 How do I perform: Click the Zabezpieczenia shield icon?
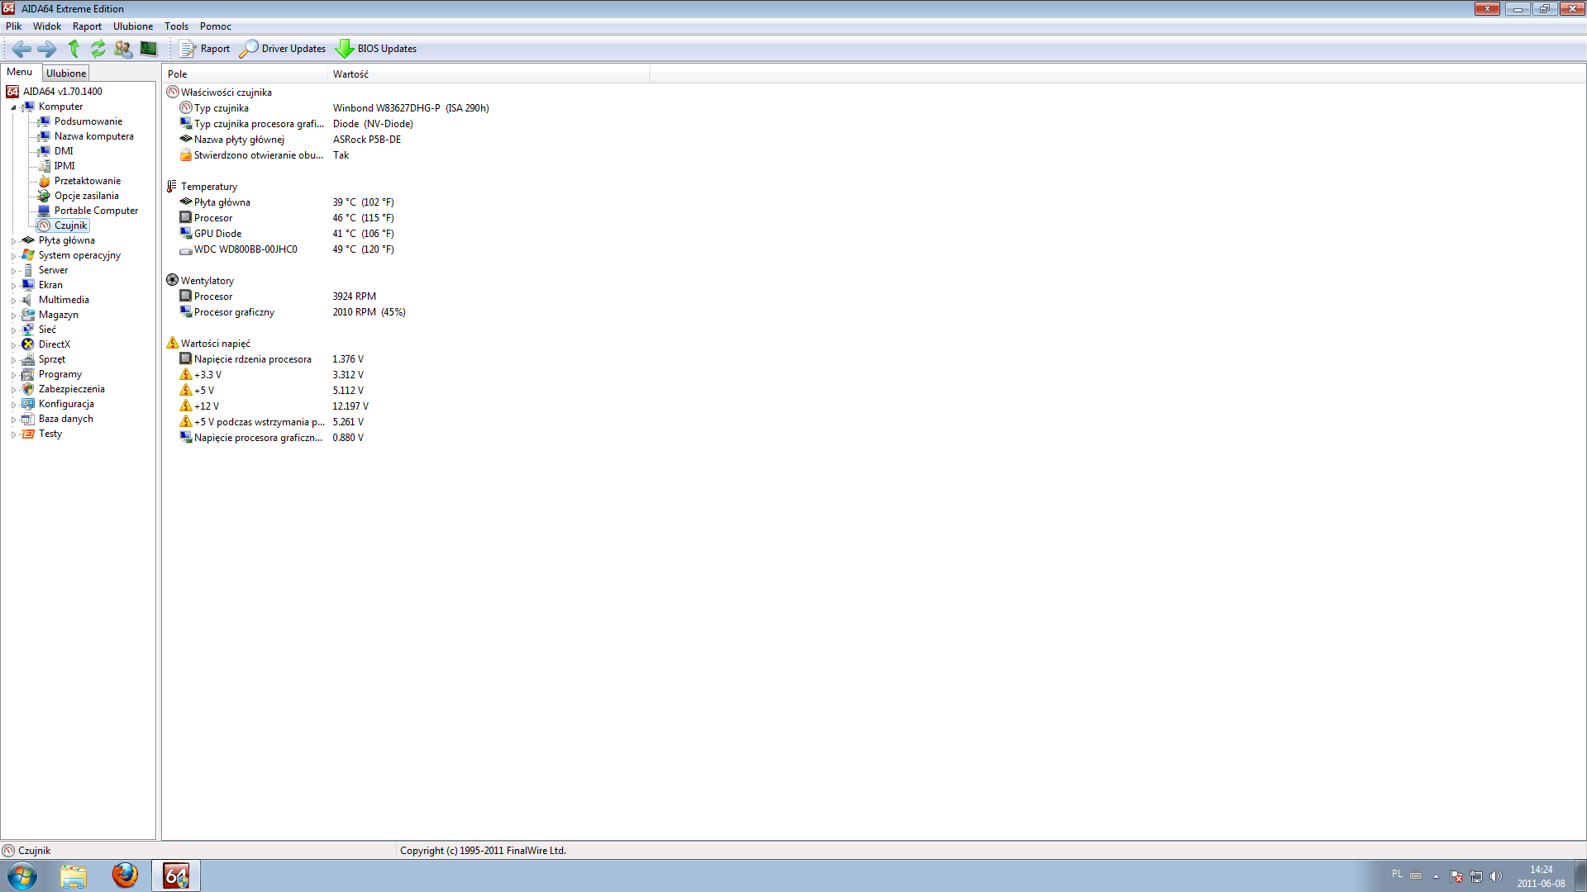(28, 389)
